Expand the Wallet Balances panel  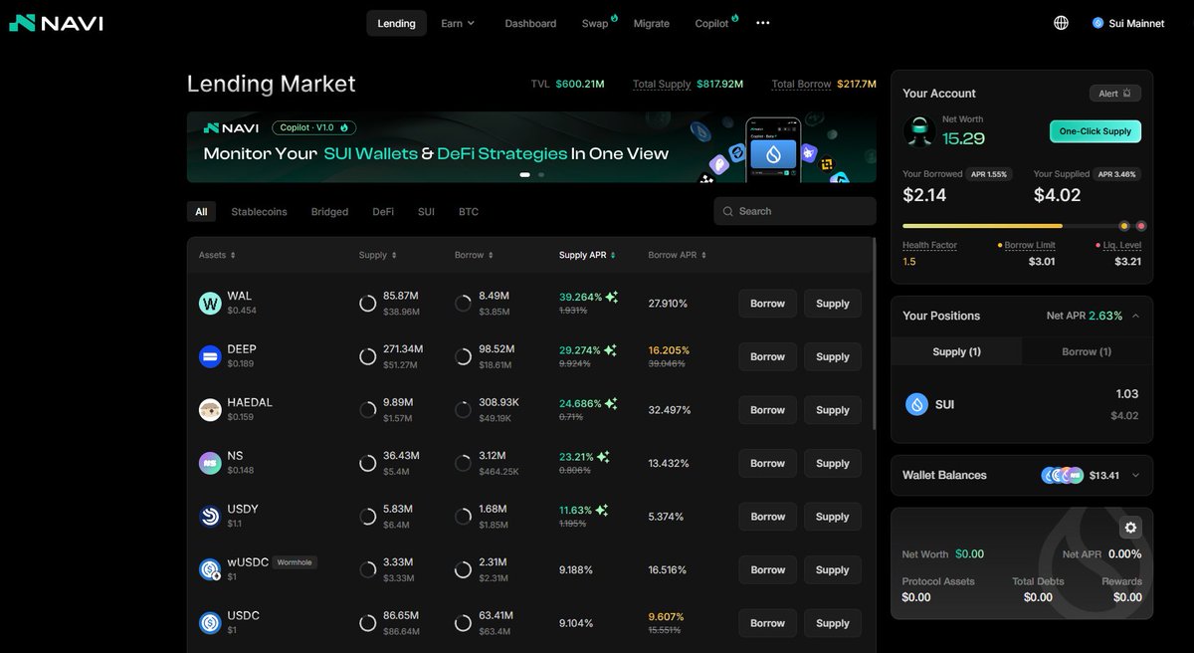[1136, 475]
